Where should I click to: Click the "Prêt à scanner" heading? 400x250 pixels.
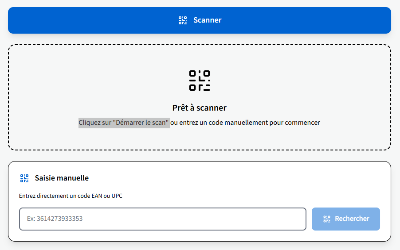[x=200, y=108]
